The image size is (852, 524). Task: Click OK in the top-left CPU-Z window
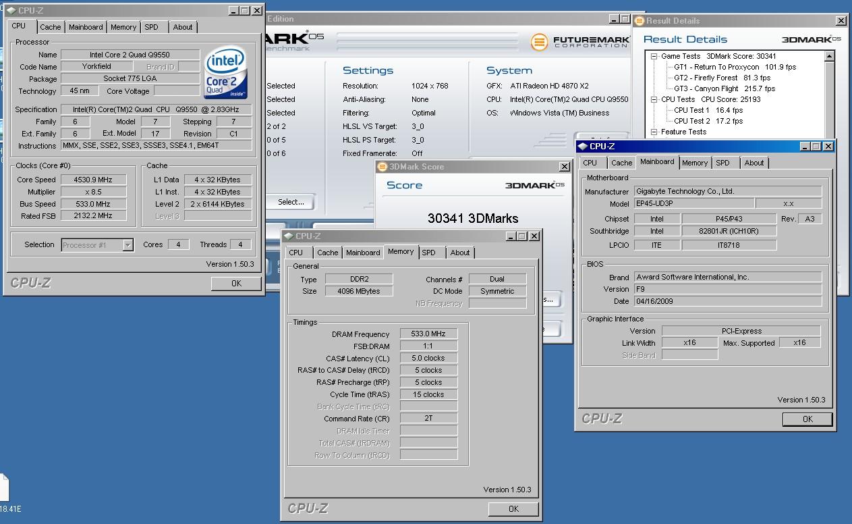(236, 284)
